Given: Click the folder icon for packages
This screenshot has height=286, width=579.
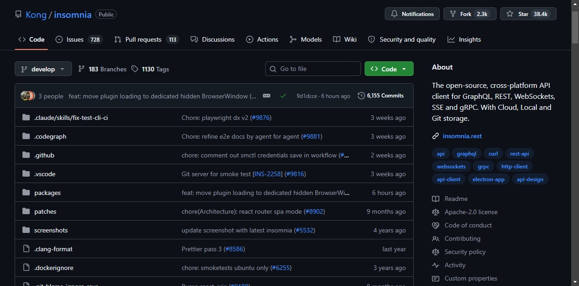Looking at the screenshot, I should [26, 193].
